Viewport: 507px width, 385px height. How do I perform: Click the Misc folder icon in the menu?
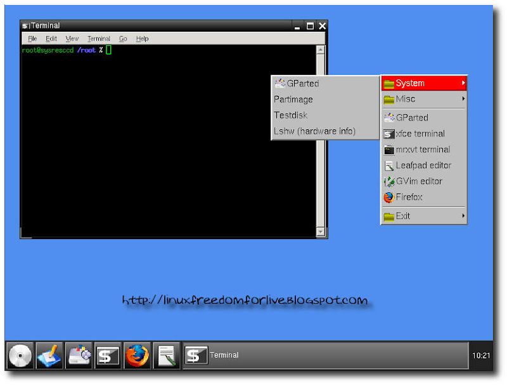pos(388,100)
